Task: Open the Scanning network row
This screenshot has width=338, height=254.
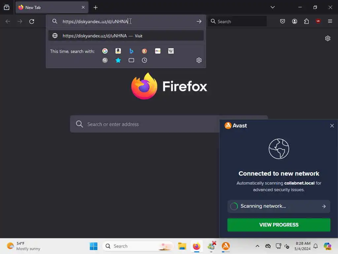Action: point(279,206)
